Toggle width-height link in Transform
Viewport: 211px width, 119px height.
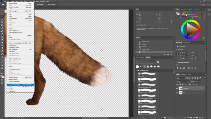click(178, 54)
